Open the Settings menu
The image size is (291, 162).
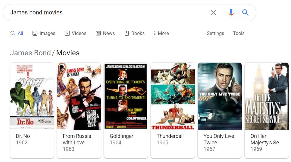215,33
